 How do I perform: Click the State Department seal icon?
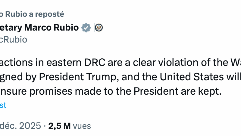coord(99,28)
